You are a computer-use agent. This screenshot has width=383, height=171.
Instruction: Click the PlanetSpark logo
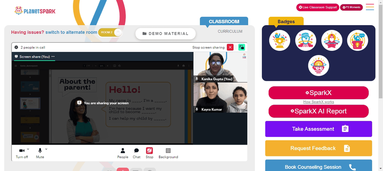[x=35, y=10]
